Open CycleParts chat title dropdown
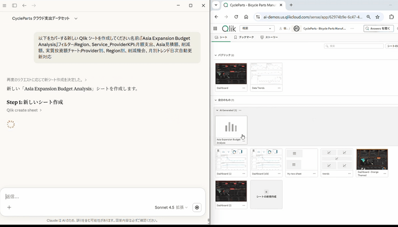The image size is (398, 227). 76,18
